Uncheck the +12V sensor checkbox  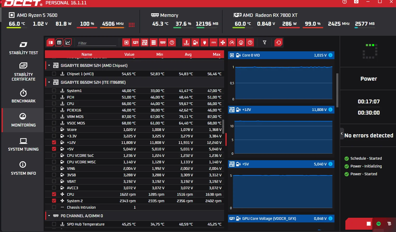tap(54, 142)
